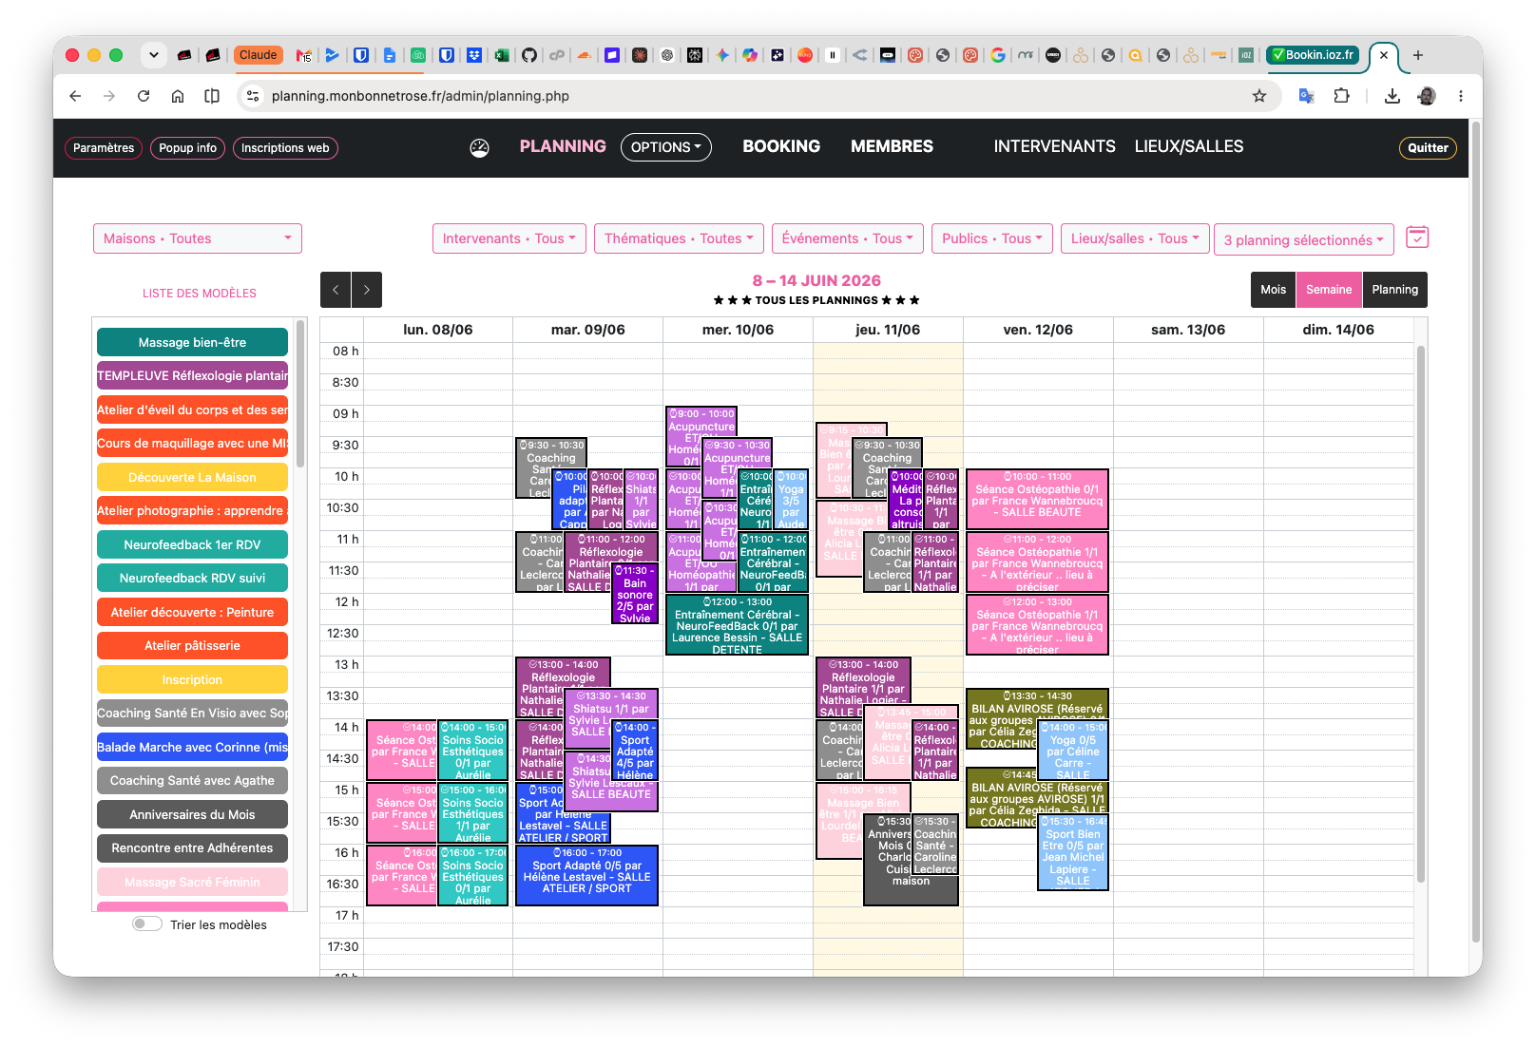Open Intervenants Tous filter
This screenshot has width=1536, height=1047.
point(509,238)
